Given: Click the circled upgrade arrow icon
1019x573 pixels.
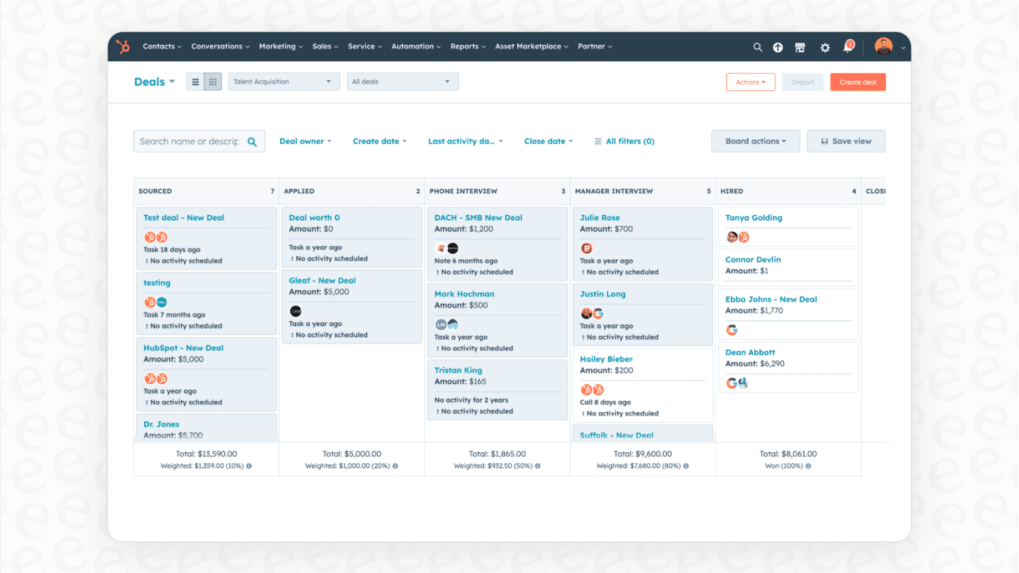Looking at the screenshot, I should pos(778,47).
